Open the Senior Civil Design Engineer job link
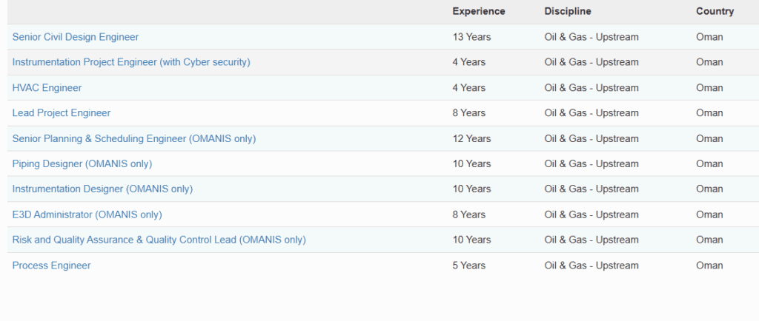 75,37
